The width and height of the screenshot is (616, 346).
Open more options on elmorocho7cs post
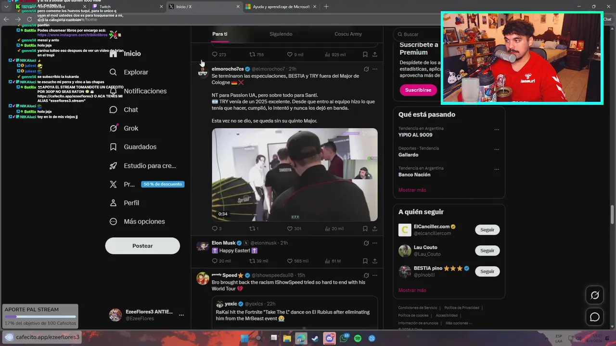(375, 69)
